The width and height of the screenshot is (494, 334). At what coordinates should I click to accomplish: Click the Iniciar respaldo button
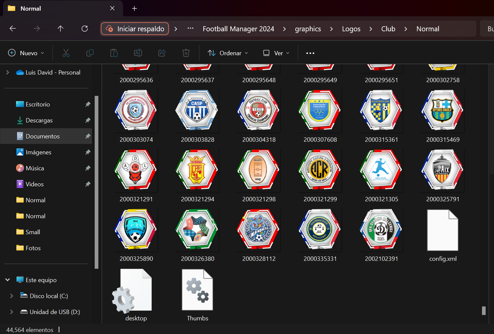(135, 29)
